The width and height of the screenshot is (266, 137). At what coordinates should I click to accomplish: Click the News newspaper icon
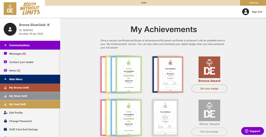click(5, 70)
